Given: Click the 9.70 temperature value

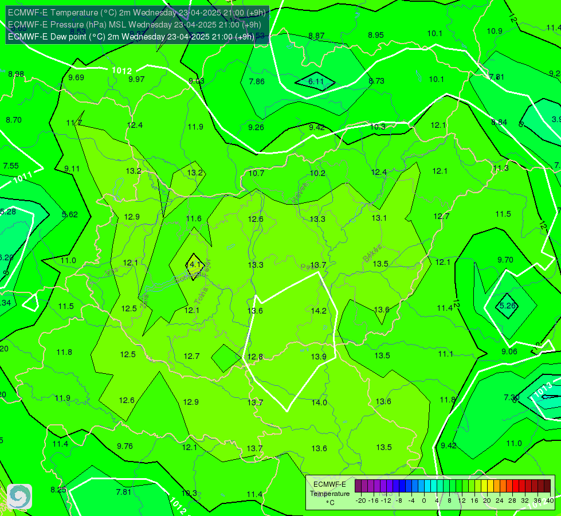Looking at the screenshot, I should pos(505,260).
